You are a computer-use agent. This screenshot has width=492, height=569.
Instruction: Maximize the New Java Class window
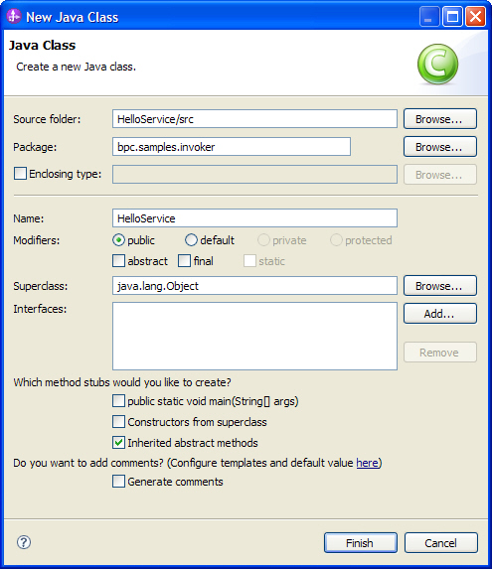coord(452,17)
